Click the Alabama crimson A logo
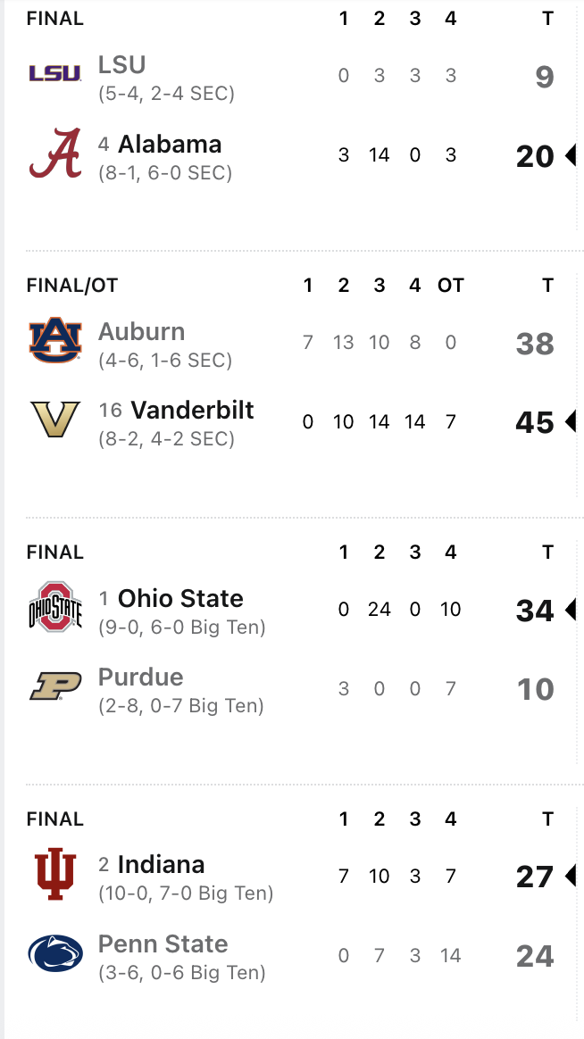584x1039 pixels. (55, 153)
